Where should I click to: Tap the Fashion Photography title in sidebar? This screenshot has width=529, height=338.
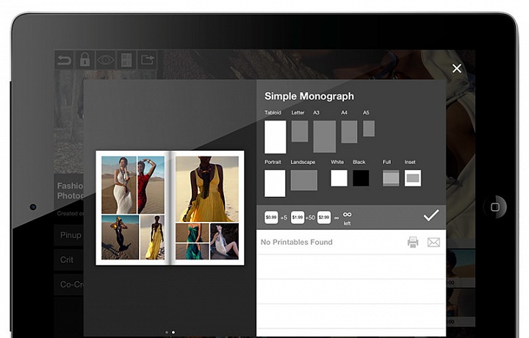tap(71, 190)
